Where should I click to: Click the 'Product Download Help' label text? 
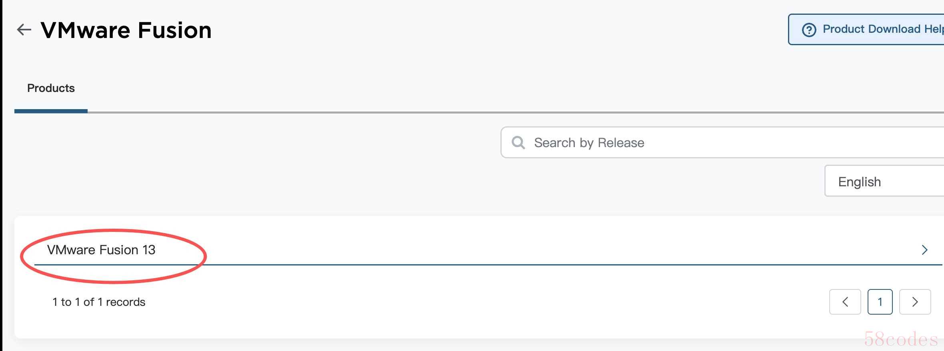(883, 29)
